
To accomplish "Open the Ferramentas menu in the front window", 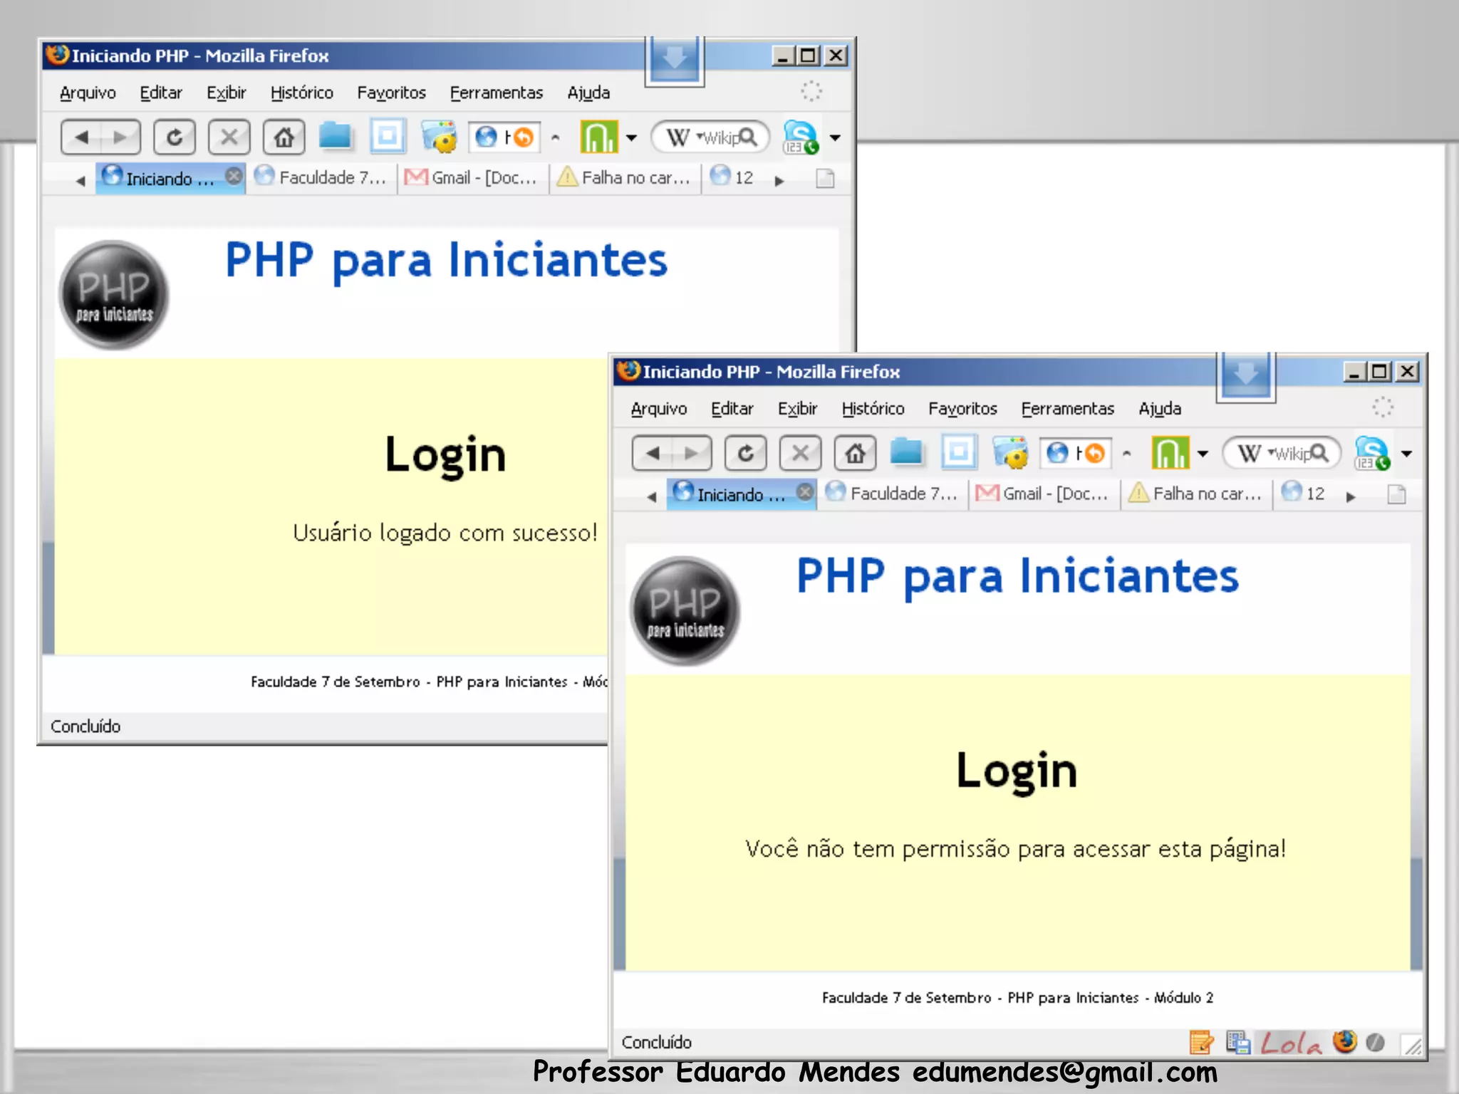I will 1067,408.
